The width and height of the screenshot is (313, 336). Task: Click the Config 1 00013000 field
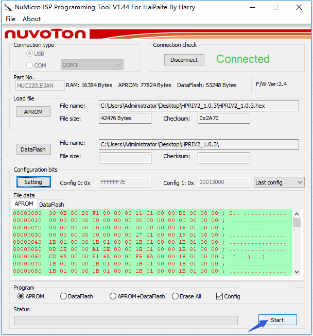tap(224, 182)
